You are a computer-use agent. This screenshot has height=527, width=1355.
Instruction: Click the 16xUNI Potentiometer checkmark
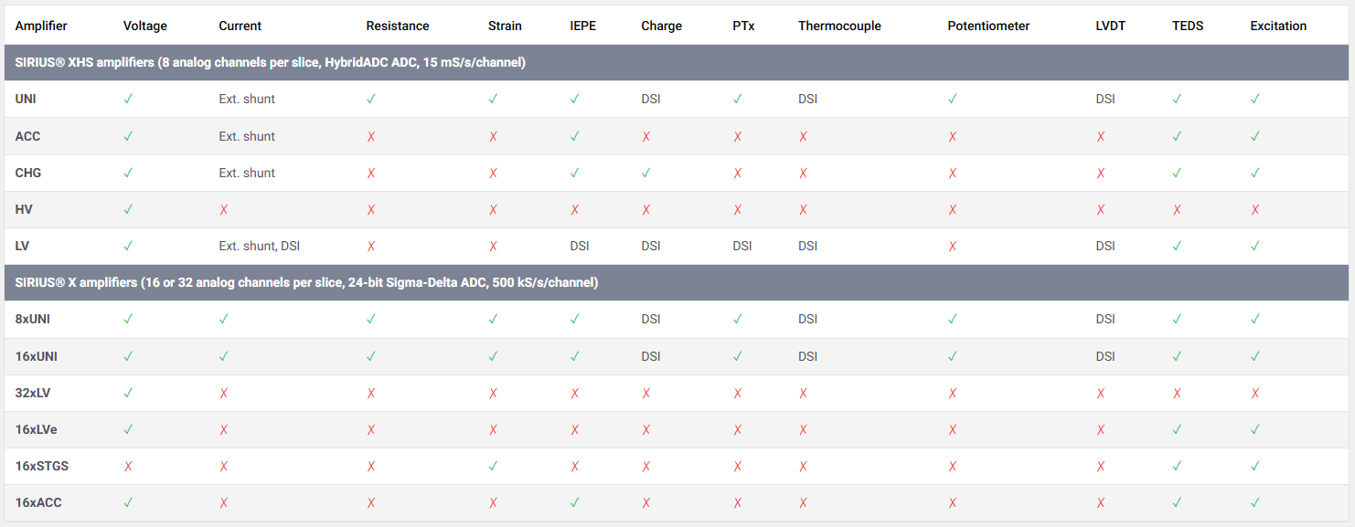tap(953, 356)
